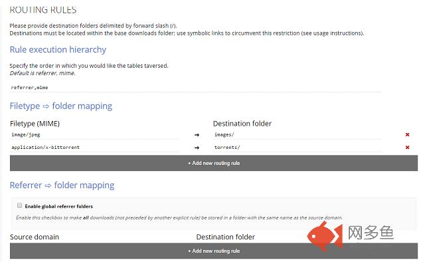The image size is (425, 266).
Task: Enable global referrer folders checkbox
Action: pos(19,206)
